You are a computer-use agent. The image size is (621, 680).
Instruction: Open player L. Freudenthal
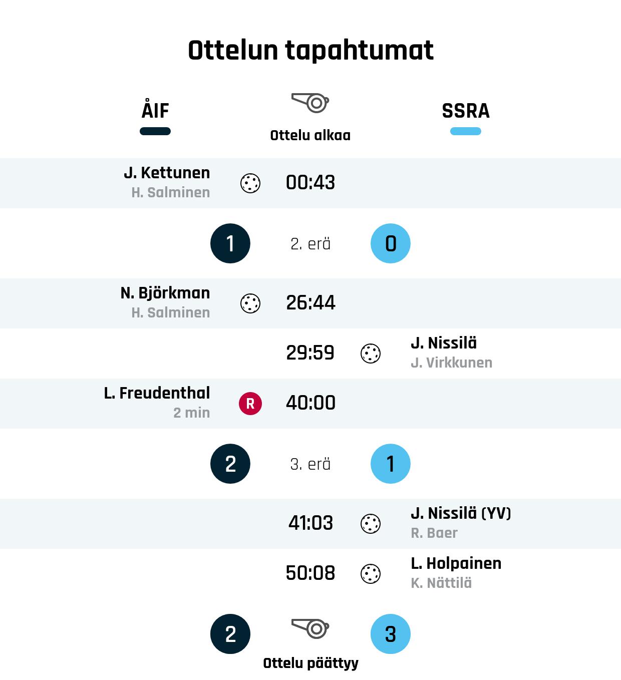[157, 393]
